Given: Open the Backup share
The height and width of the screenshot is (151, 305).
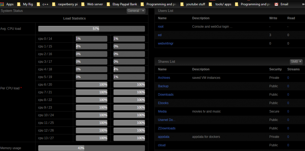Looking at the screenshot, I should tap(163, 86).
